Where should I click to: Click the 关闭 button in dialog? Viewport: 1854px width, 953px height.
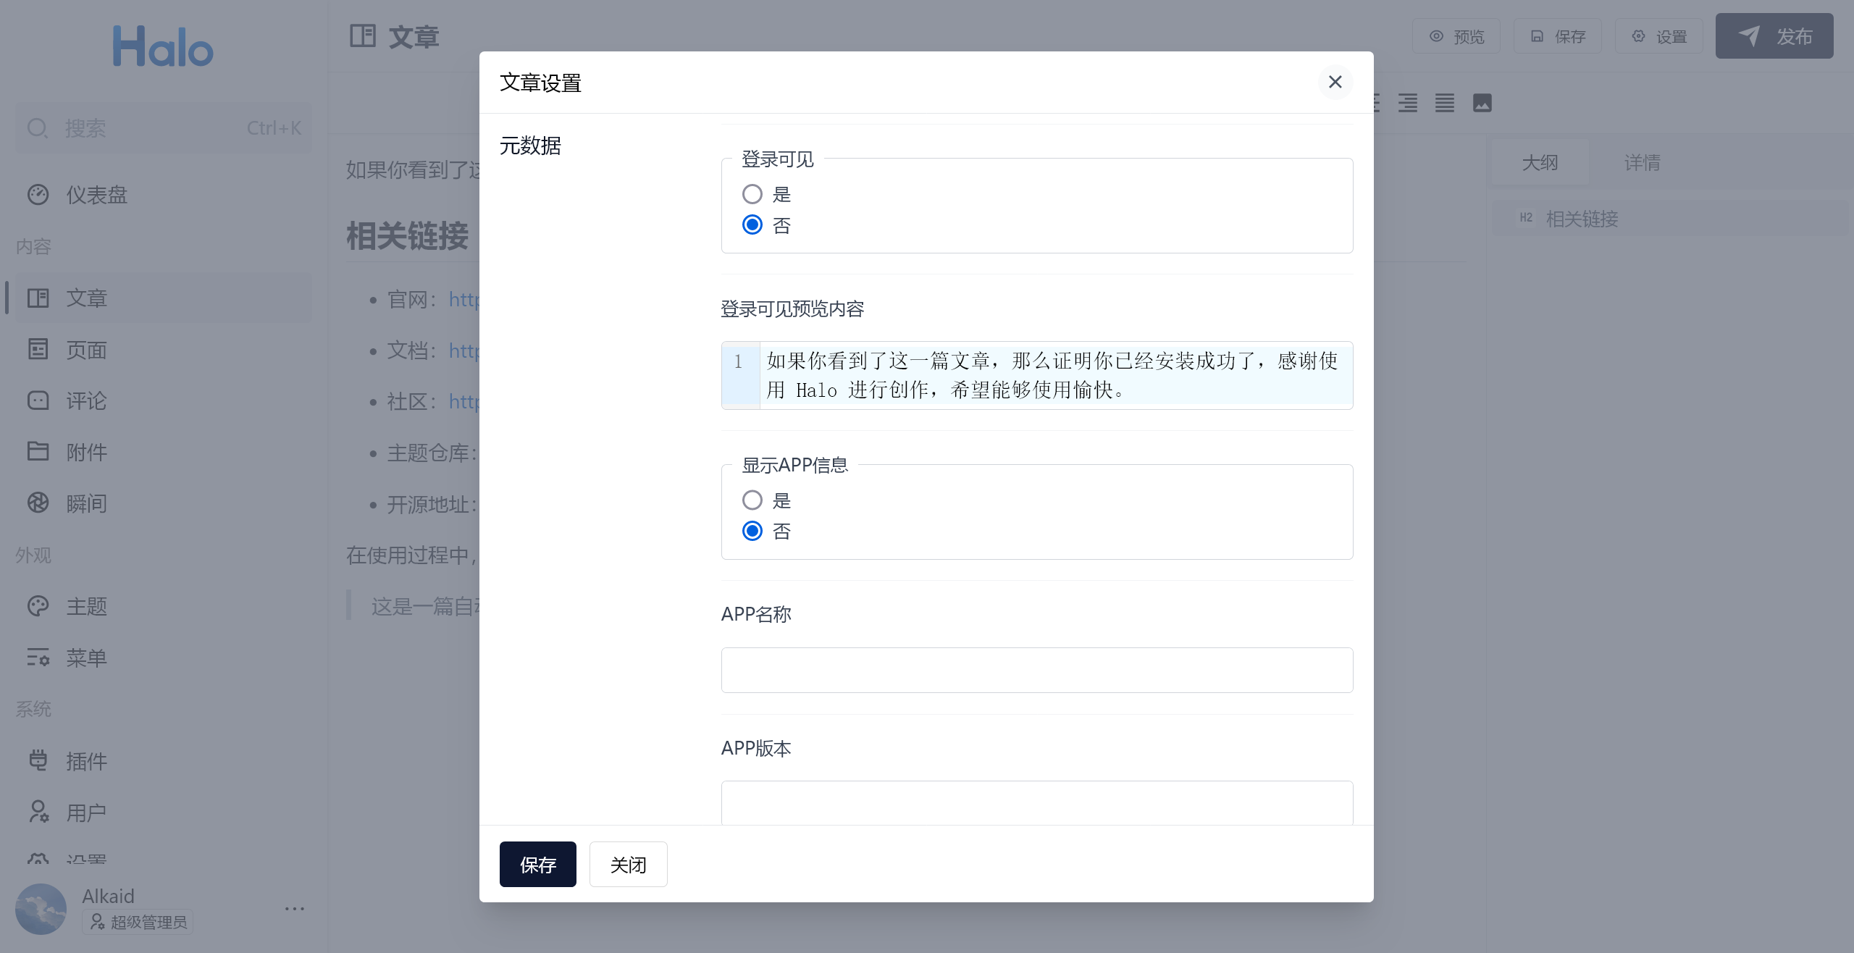click(x=628, y=864)
